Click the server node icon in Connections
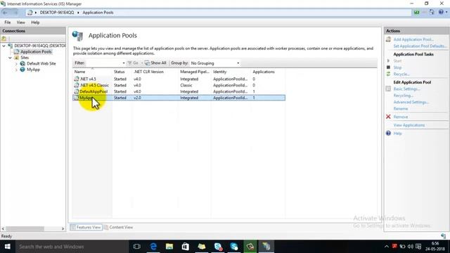The image size is (450, 253). tap(10, 46)
